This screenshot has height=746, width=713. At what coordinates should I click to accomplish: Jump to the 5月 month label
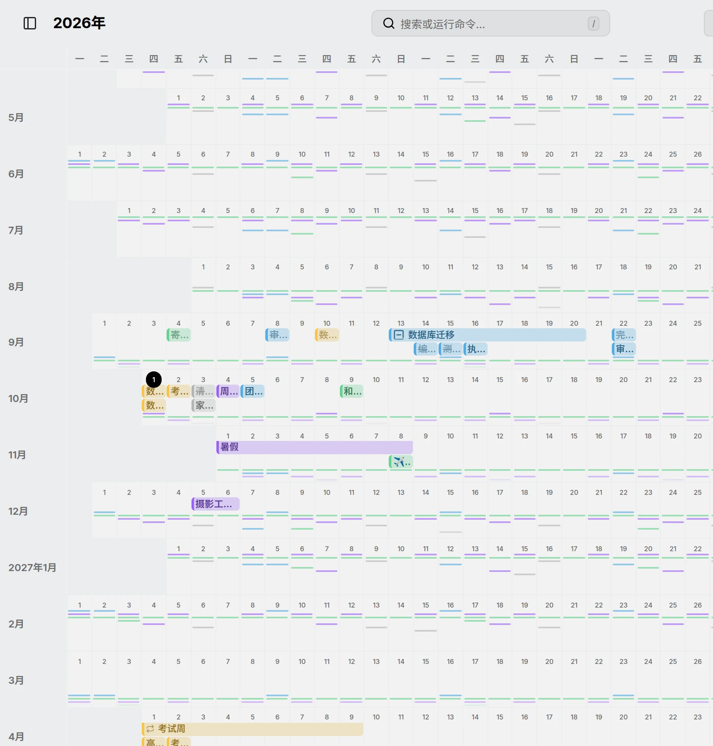coord(16,118)
